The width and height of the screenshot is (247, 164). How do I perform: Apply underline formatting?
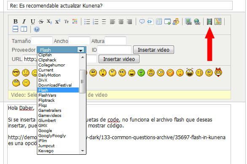pyautogui.click(x=32, y=21)
